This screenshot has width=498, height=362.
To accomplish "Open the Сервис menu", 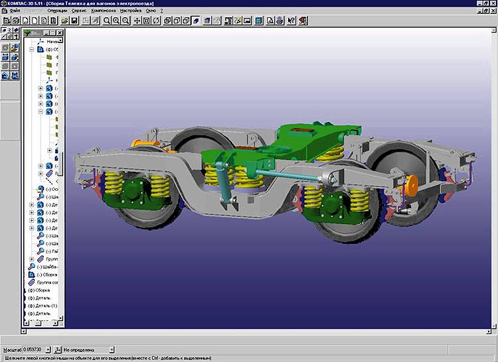I will point(79,11).
